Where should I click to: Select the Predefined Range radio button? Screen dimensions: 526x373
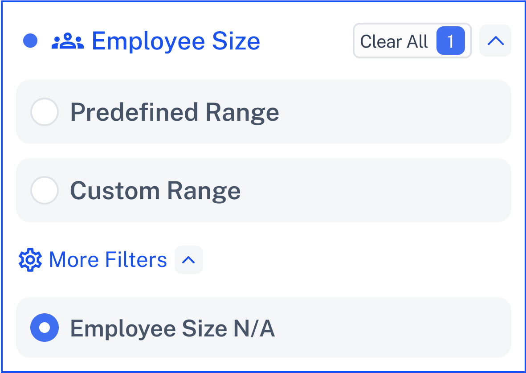coord(45,112)
